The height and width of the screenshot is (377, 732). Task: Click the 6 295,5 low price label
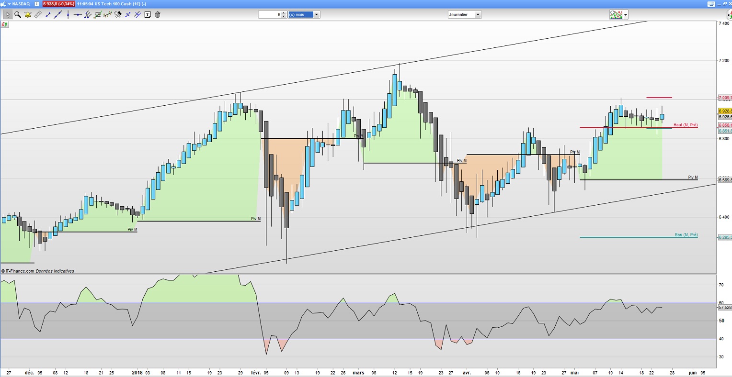[725, 237]
